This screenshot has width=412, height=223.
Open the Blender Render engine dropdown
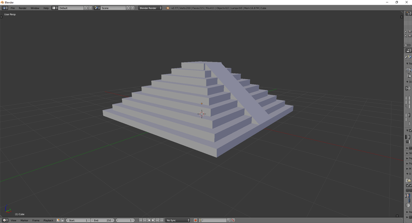[x=150, y=8]
